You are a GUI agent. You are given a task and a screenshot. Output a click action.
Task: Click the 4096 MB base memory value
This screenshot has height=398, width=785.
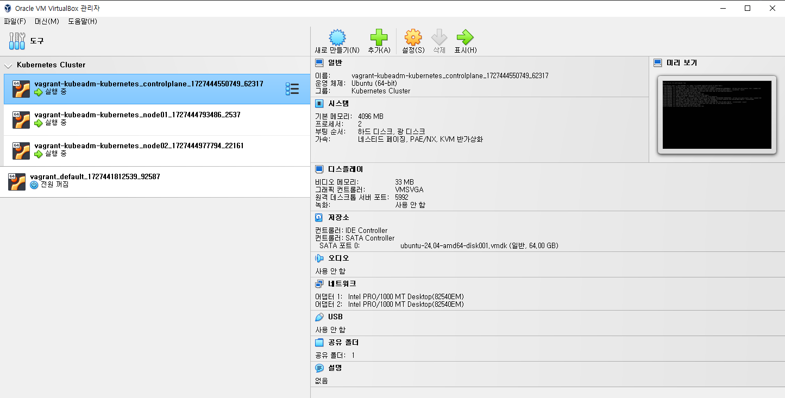click(370, 116)
